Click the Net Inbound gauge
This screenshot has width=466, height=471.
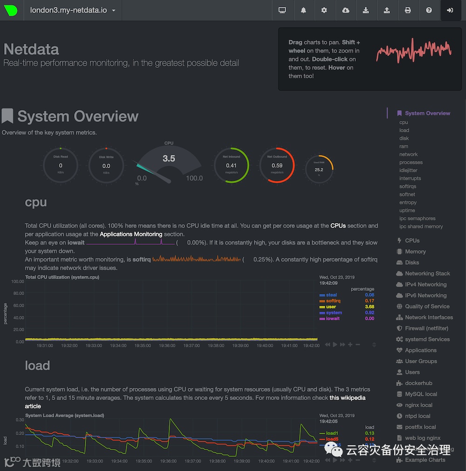point(231,165)
